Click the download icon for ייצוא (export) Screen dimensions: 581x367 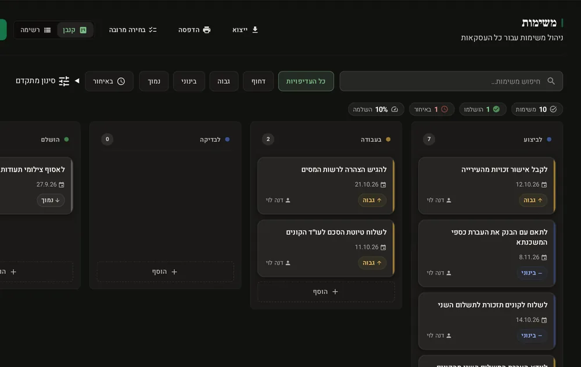click(x=255, y=30)
